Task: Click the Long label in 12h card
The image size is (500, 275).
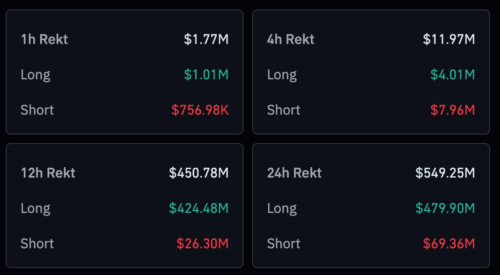Action: tap(35, 209)
